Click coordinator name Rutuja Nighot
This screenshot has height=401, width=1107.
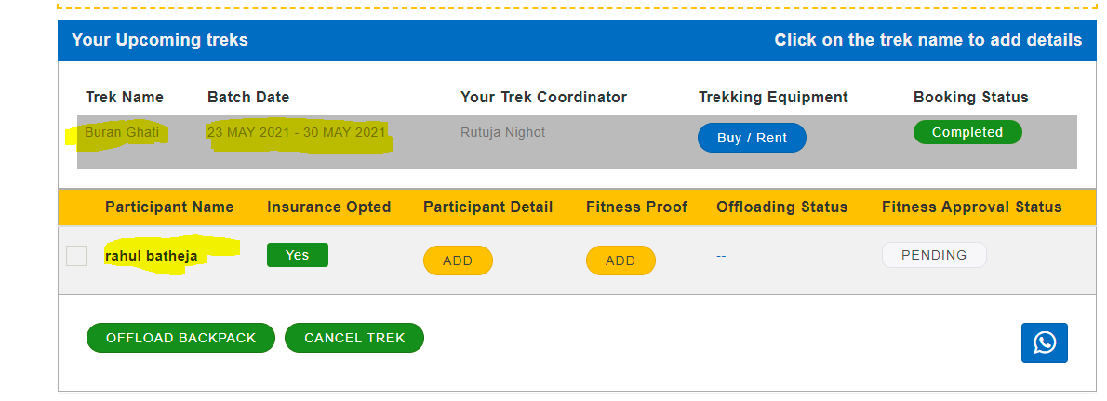pyautogui.click(x=502, y=132)
